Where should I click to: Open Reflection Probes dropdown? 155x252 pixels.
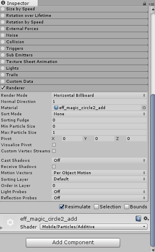pos(99,198)
